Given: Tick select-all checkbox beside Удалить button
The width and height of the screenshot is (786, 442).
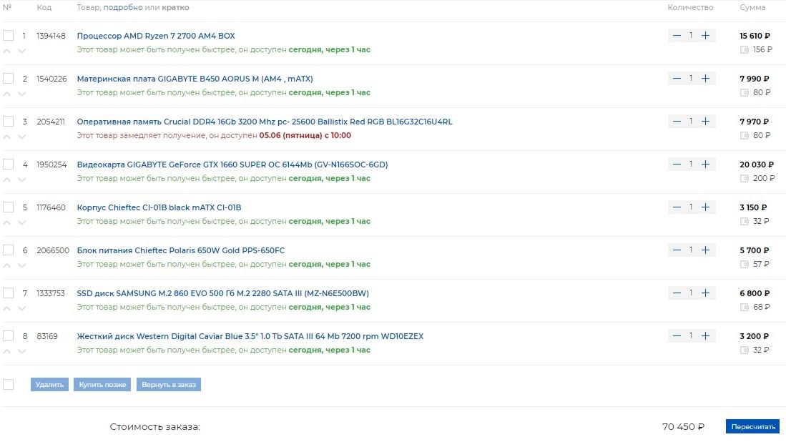Looking at the screenshot, I should point(8,384).
